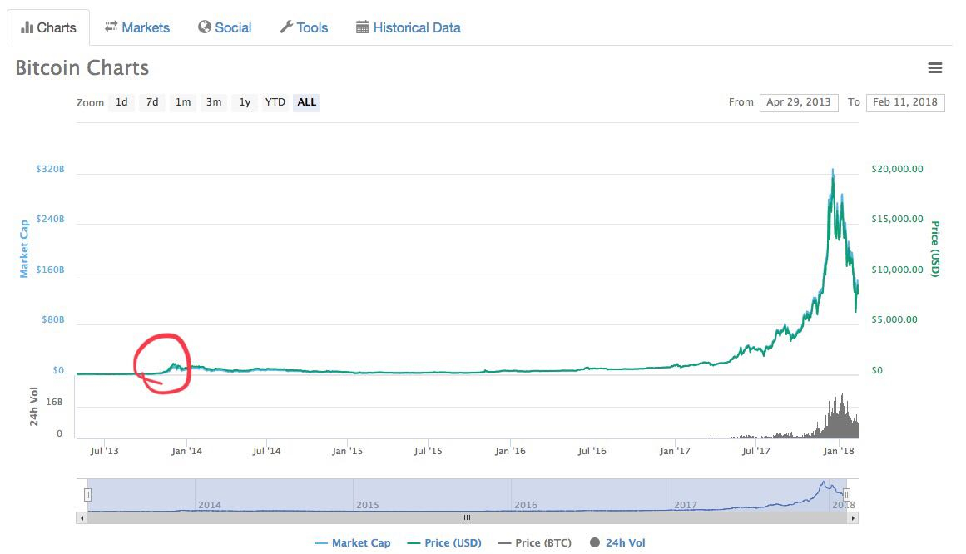The width and height of the screenshot is (966, 554).
Task: Click the wrench icon beside Tools
Action: (286, 27)
